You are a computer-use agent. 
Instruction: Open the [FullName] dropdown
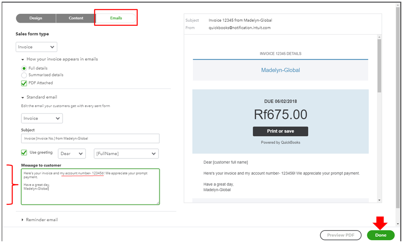(x=126, y=154)
